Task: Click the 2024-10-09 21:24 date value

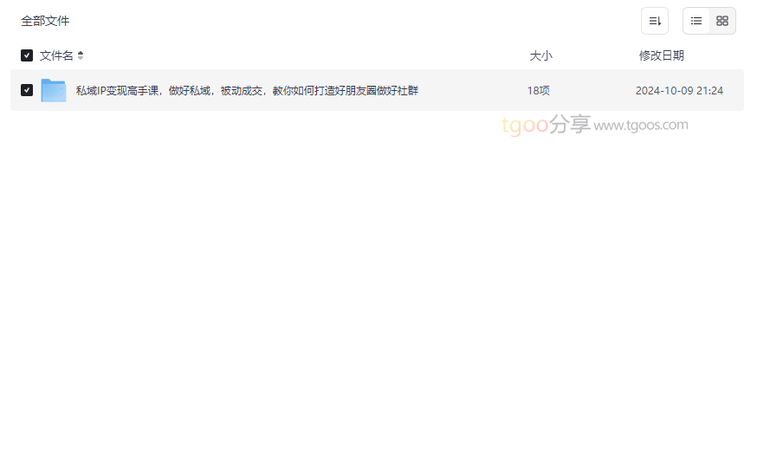Action: [x=679, y=90]
